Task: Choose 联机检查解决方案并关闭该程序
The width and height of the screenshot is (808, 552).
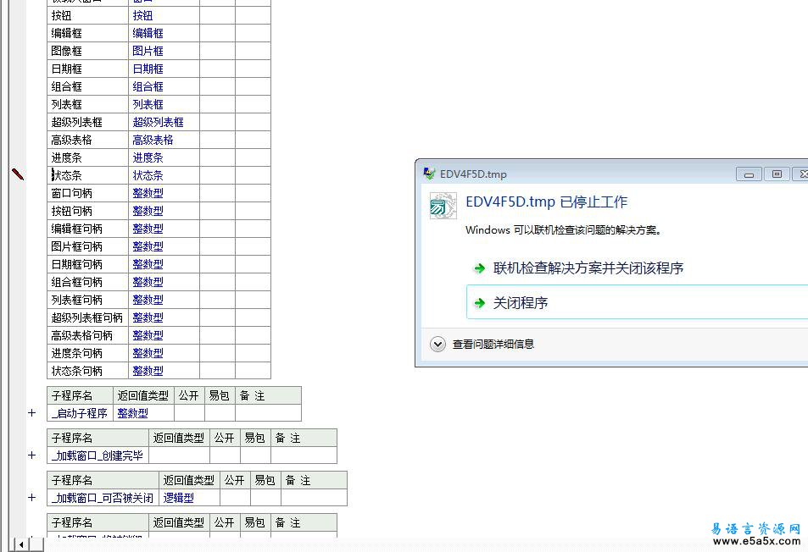Action: pyautogui.click(x=588, y=268)
